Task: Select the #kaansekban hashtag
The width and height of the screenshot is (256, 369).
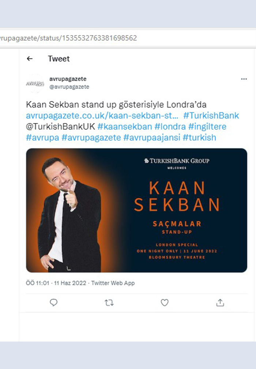Action: tap(125, 127)
